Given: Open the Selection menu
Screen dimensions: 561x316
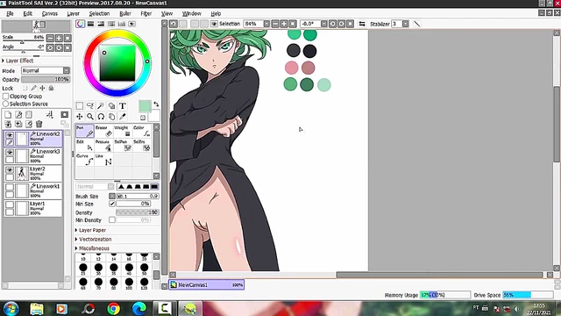Looking at the screenshot, I should (x=99, y=14).
